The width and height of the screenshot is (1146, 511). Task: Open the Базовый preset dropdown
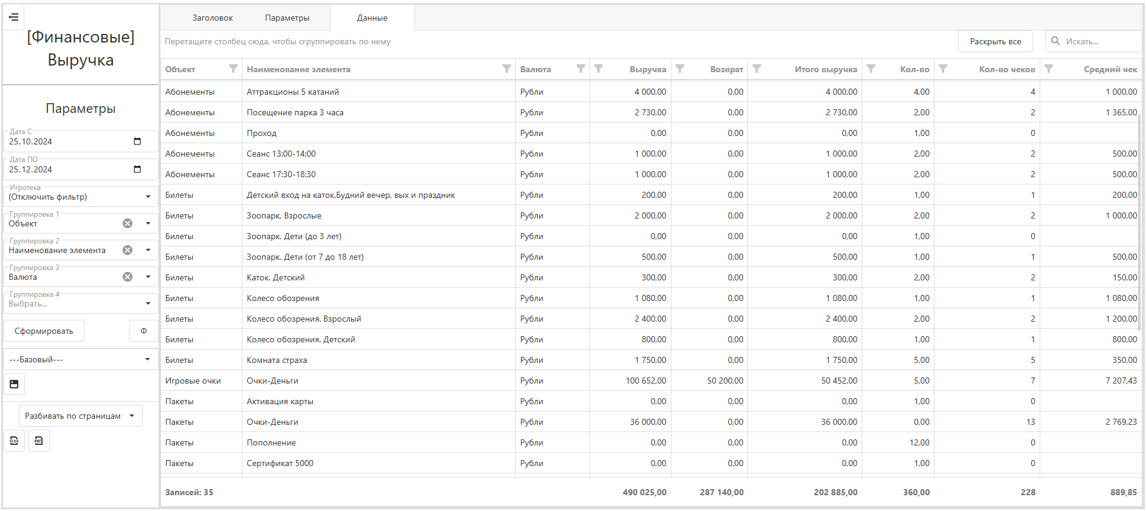(80, 359)
